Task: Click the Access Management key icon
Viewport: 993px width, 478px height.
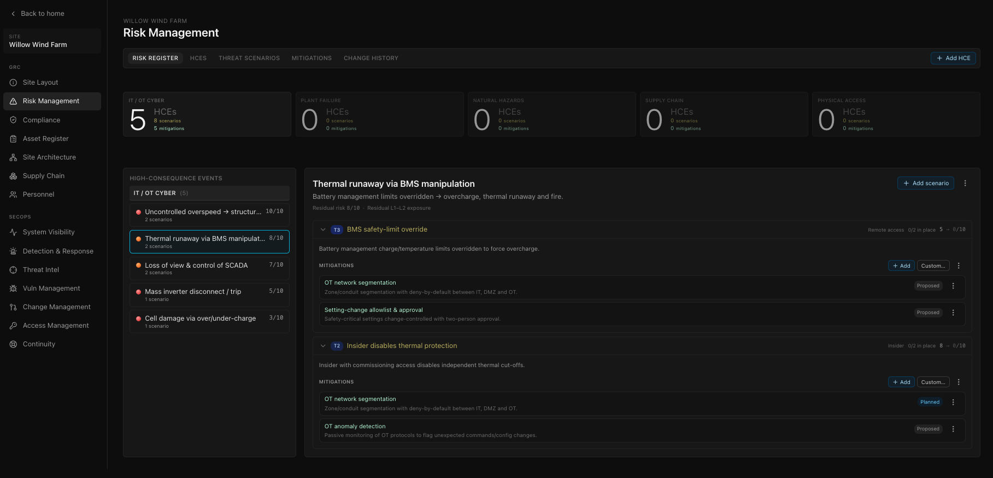Action: click(x=13, y=326)
